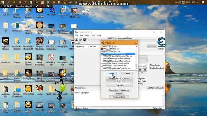
Task: Open Bandicam recording bar dropdown arrow
Action: 2,6
